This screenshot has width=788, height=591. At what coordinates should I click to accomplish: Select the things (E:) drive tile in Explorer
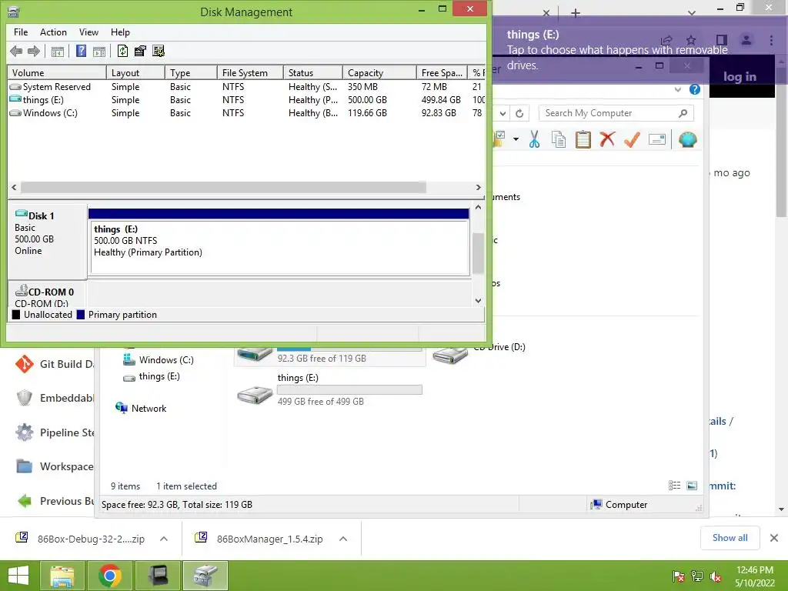329,389
